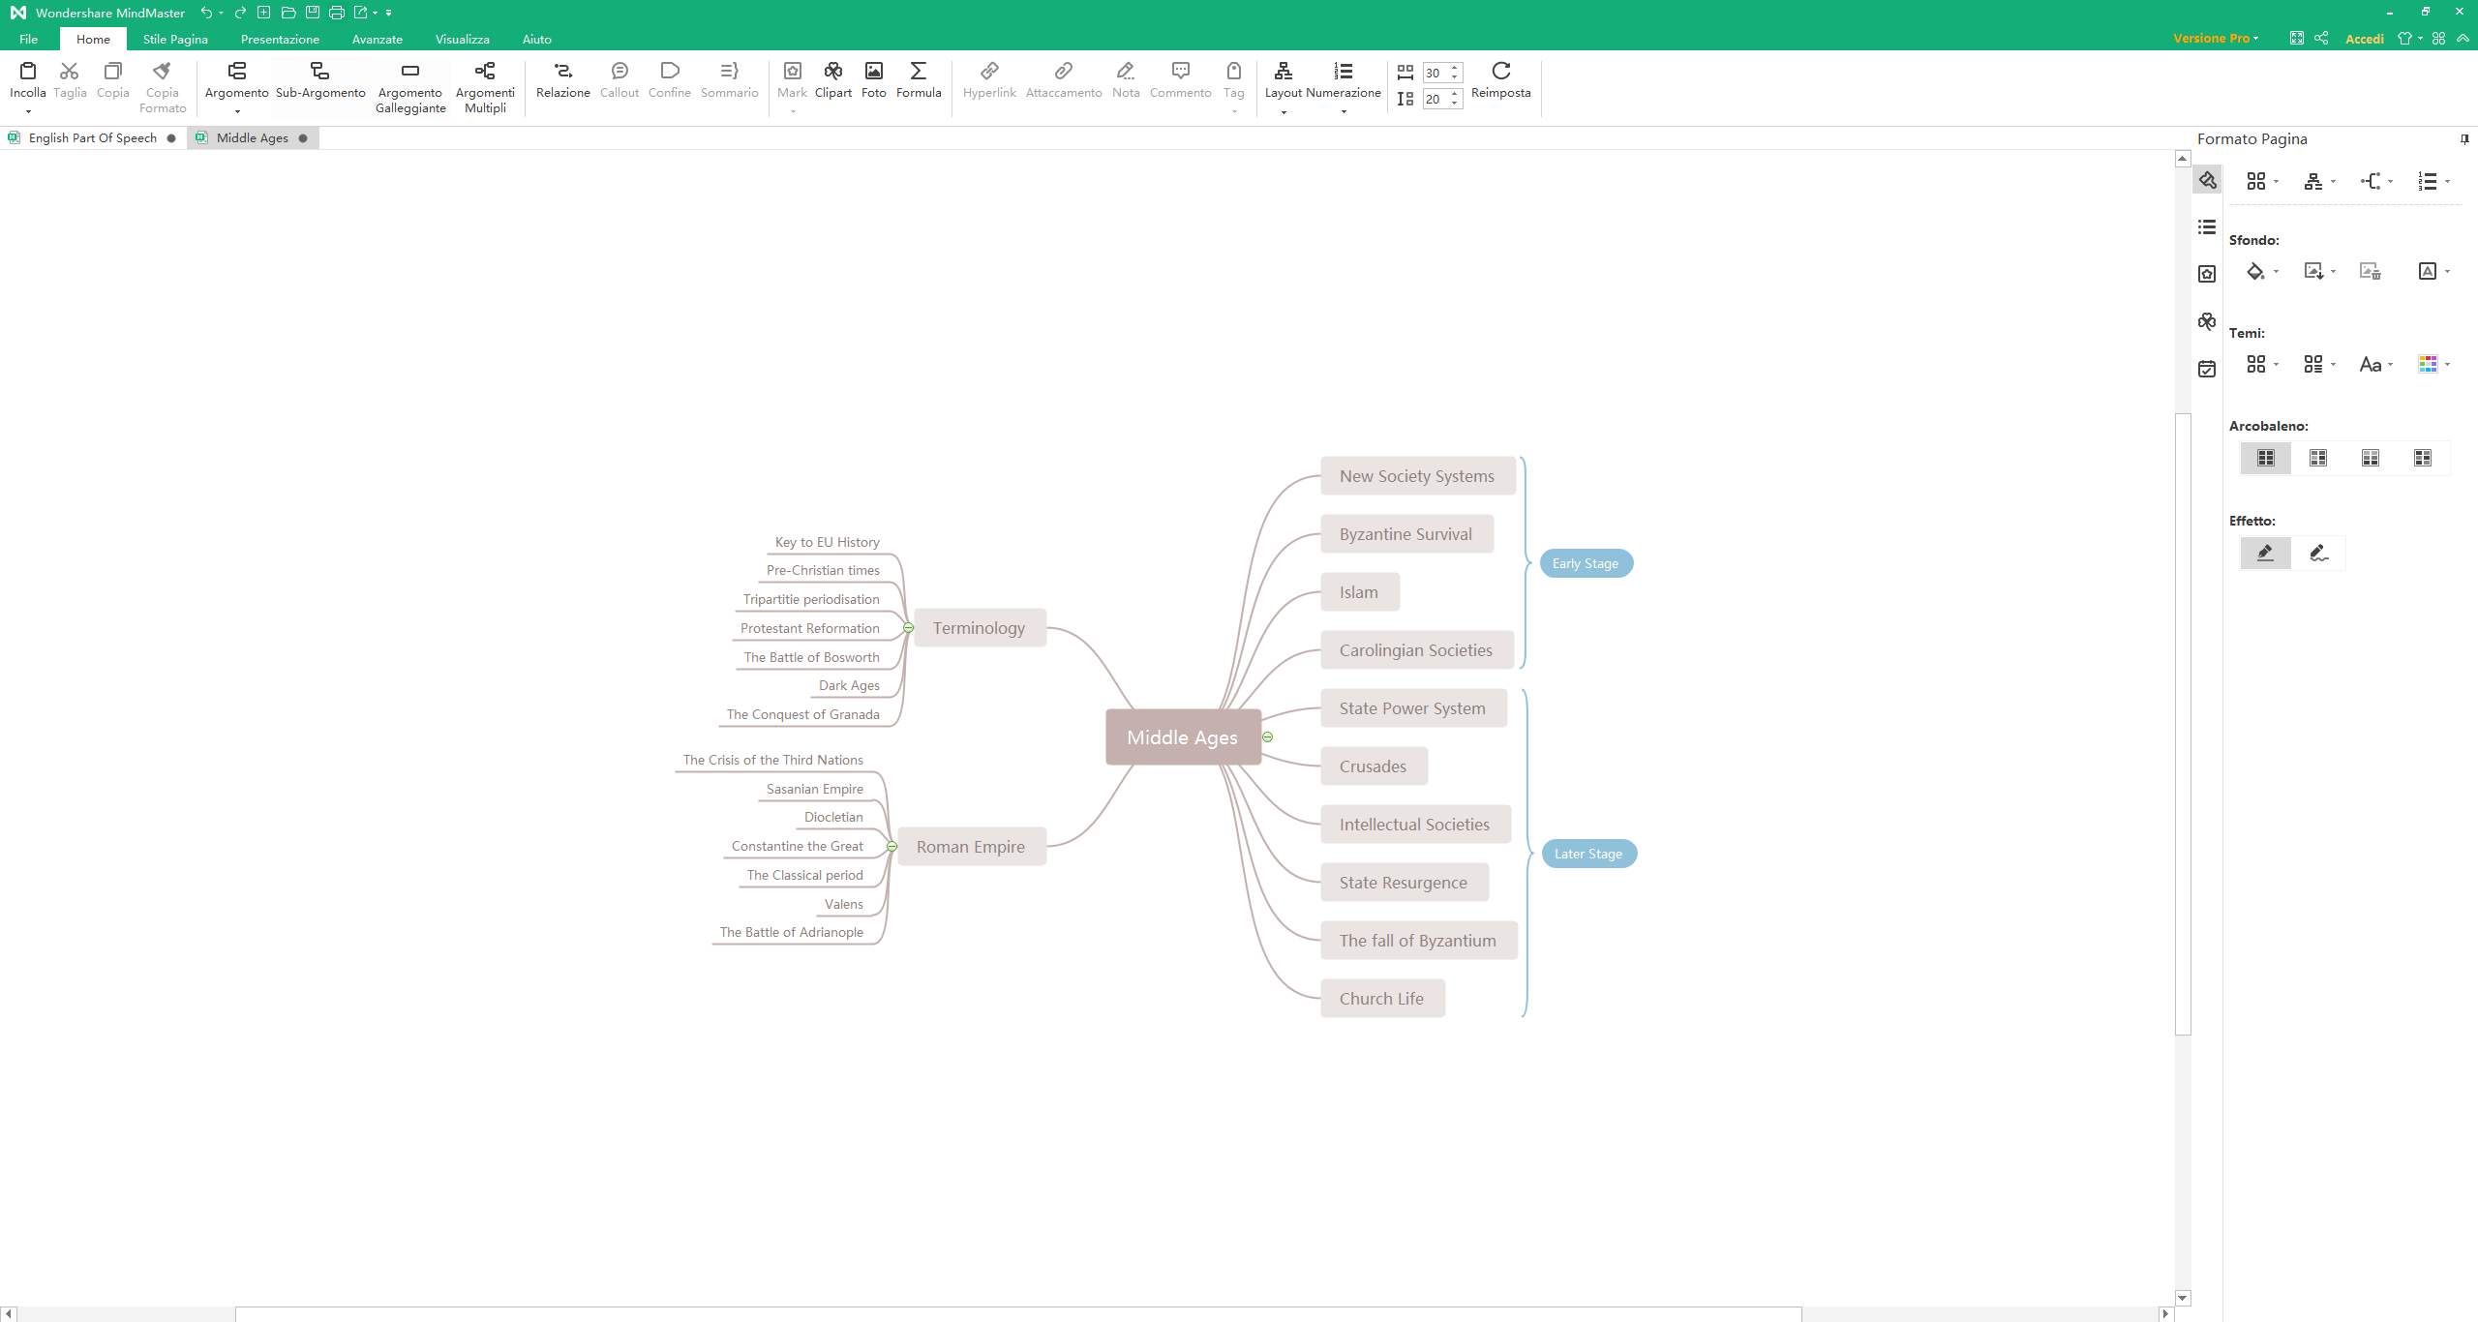Open the theme color palette dropdown
Image resolution: width=2478 pixels, height=1322 pixels.
2433,365
